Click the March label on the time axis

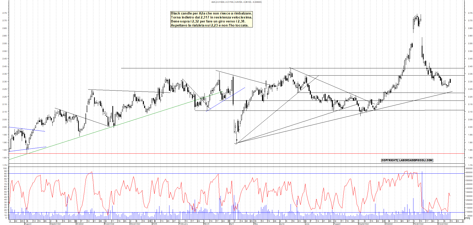click(206, 224)
